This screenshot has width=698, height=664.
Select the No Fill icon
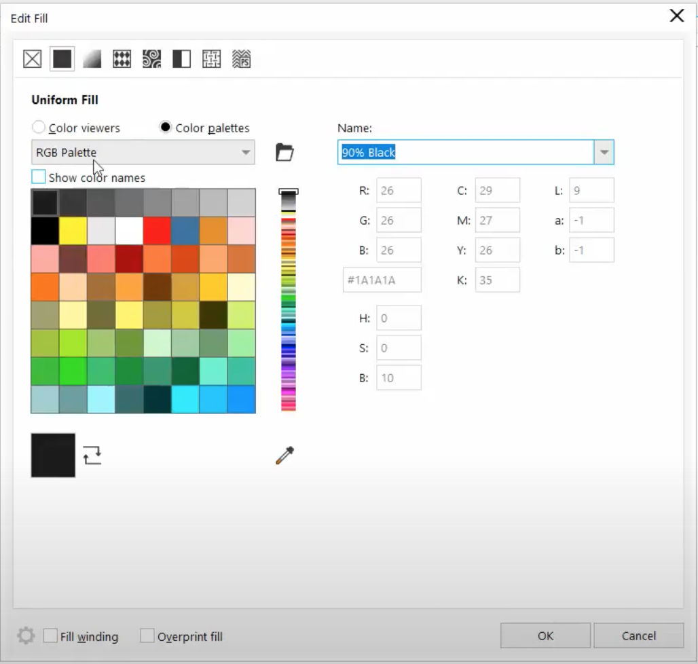tap(32, 59)
